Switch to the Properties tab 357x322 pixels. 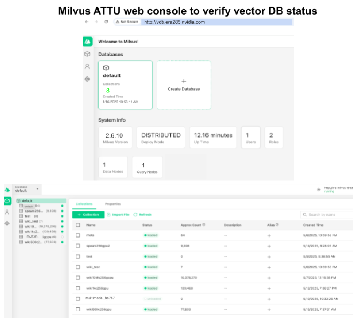[x=113, y=204]
